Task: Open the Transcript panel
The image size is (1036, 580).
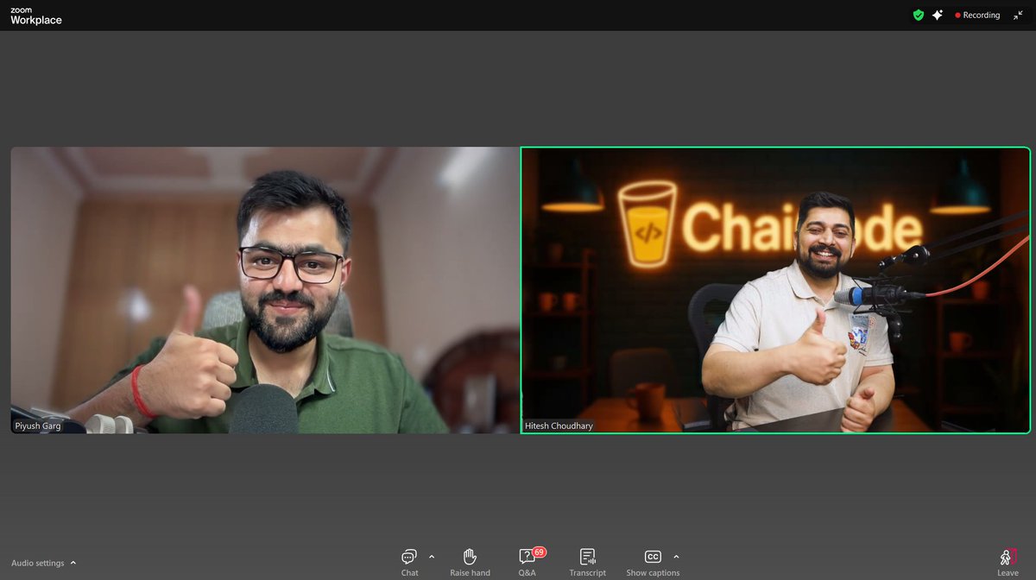Action: point(587,561)
